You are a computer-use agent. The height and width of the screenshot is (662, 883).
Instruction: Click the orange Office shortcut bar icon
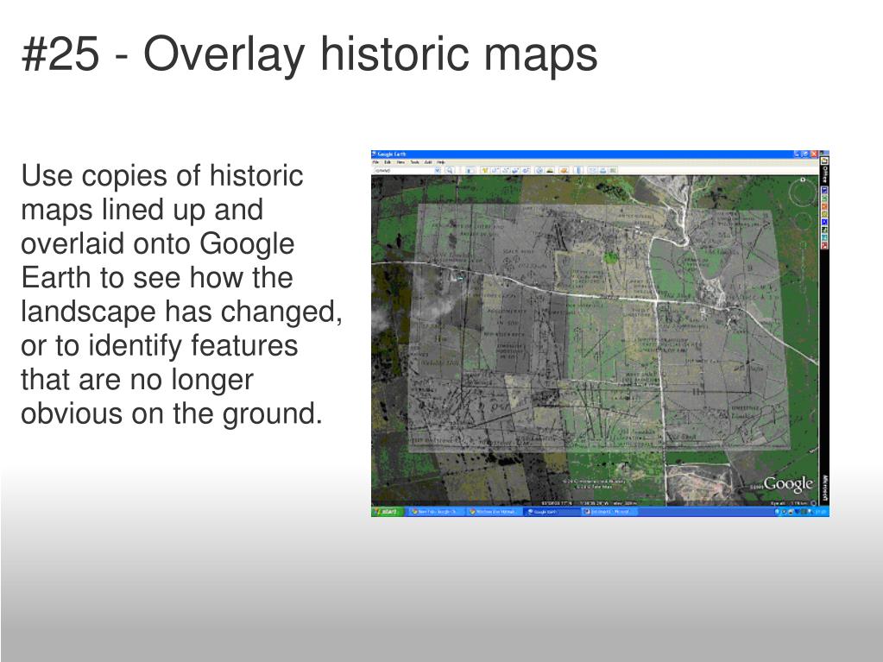coord(824,206)
